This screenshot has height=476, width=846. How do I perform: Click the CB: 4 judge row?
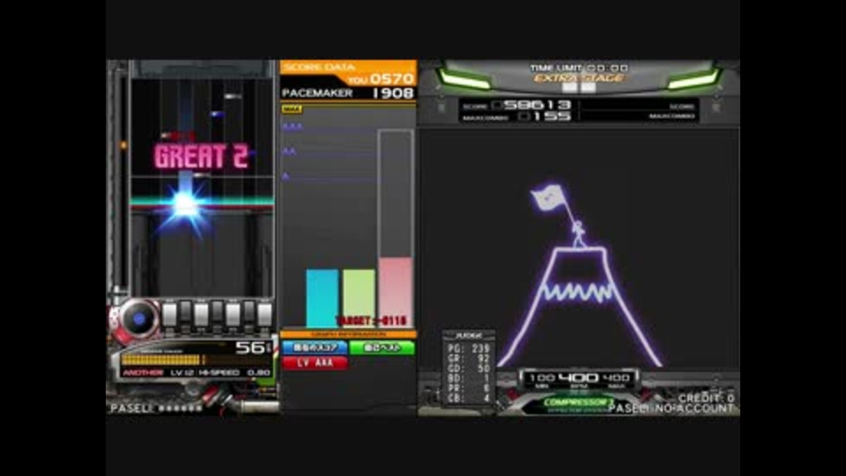(x=468, y=398)
